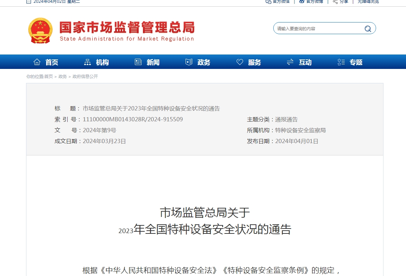The image size is (406, 276).
Task: Click the 官方微博 link at top
Action: pos(314,1)
